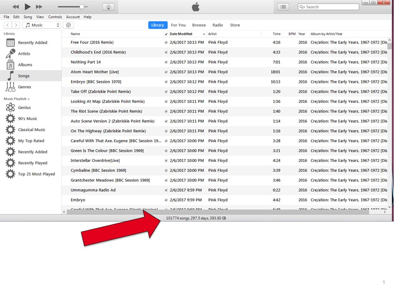Click the Recently Added playlist gear icon

click(10, 152)
